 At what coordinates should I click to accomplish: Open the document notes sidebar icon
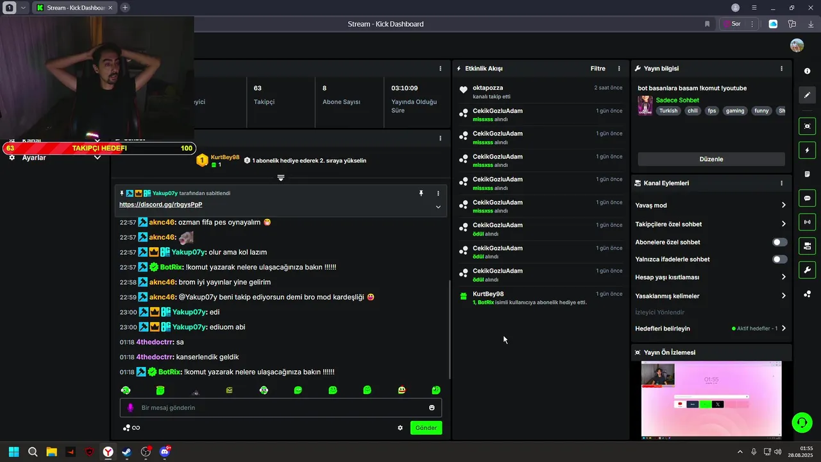point(808,174)
